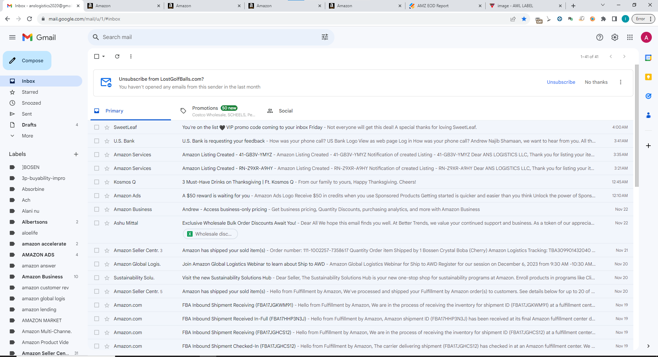Check the Kosmos Q email checkbox
This screenshot has width=658, height=357.
(x=97, y=182)
